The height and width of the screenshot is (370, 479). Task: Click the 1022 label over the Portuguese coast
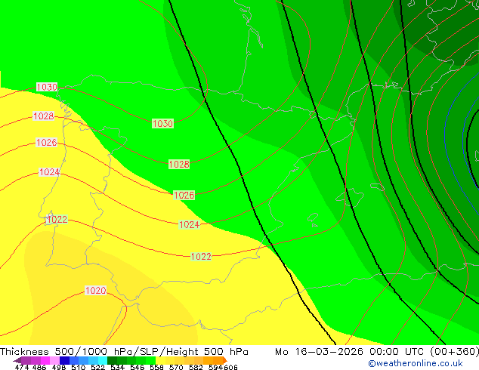click(x=57, y=219)
